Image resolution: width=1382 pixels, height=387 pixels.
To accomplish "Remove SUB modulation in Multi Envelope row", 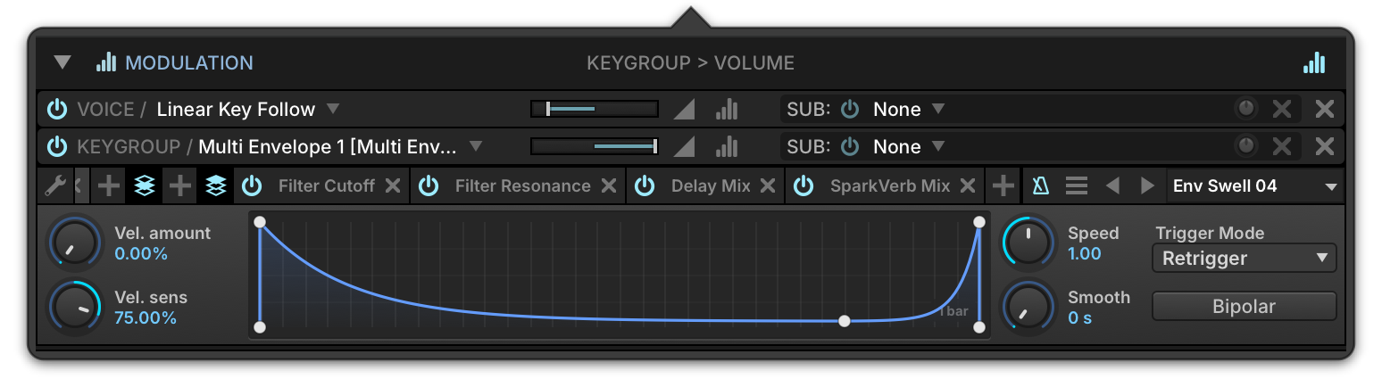I will [1282, 146].
